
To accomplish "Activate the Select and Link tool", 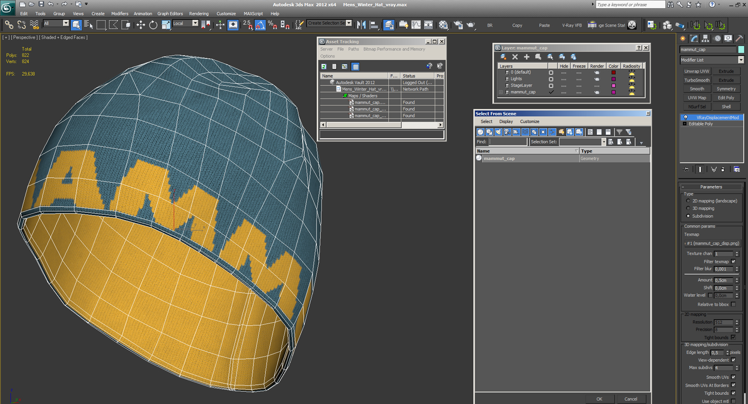I will [9, 24].
